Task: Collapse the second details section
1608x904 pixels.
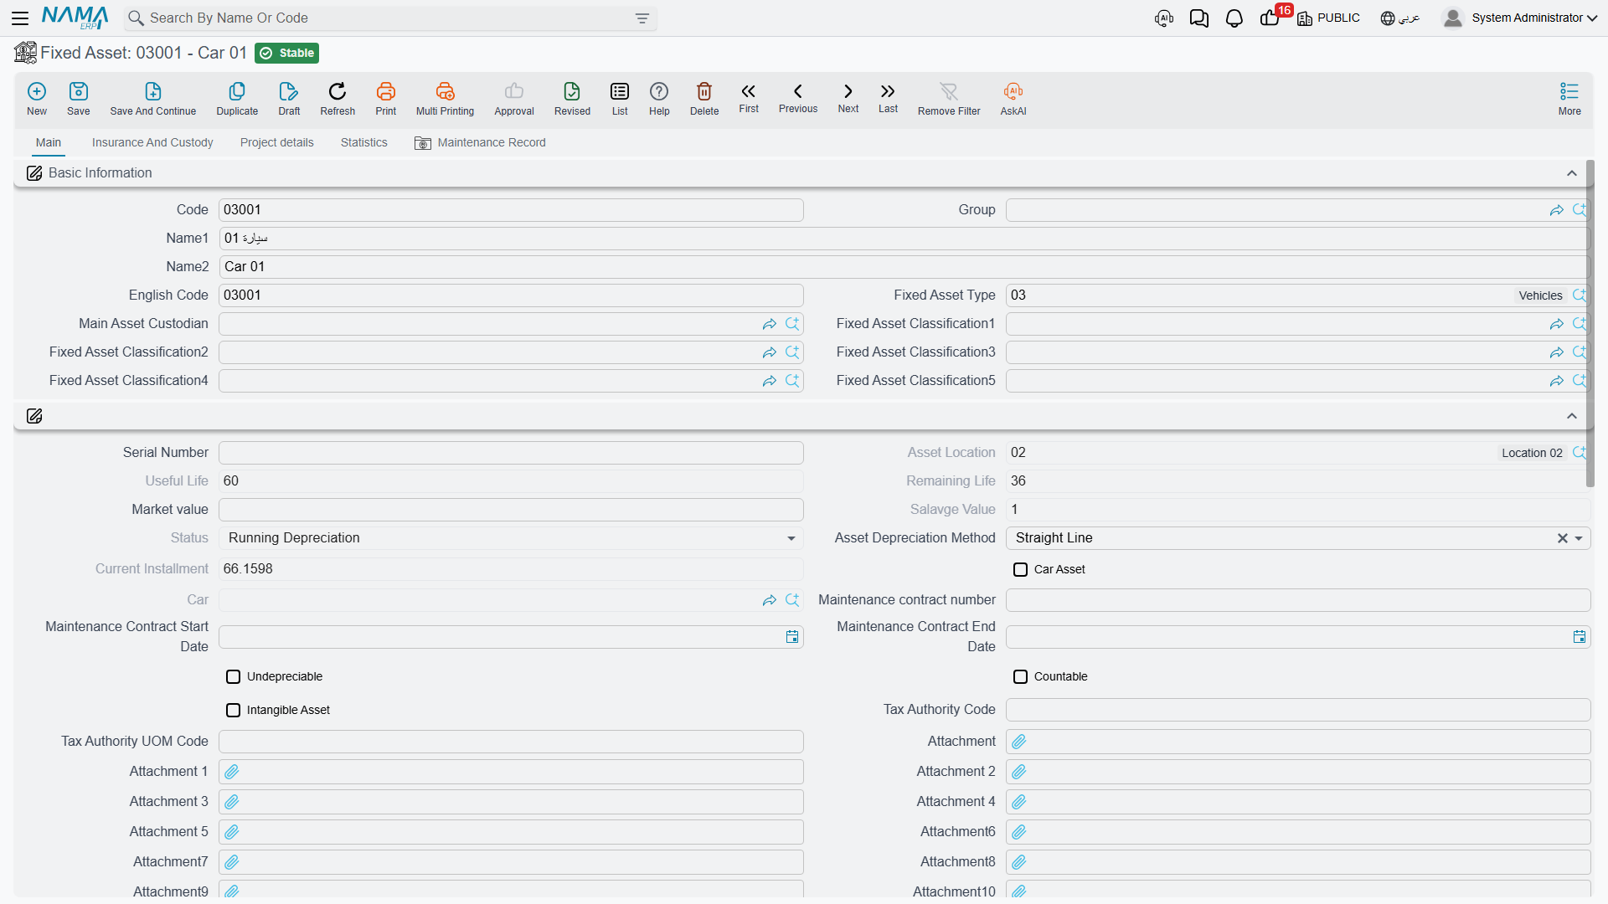Action: coord(1572,416)
